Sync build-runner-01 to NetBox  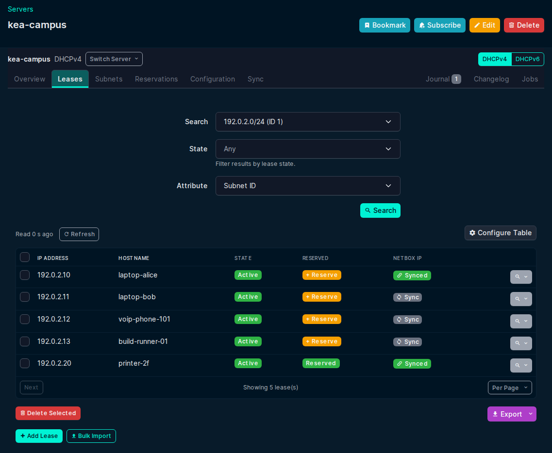(407, 342)
